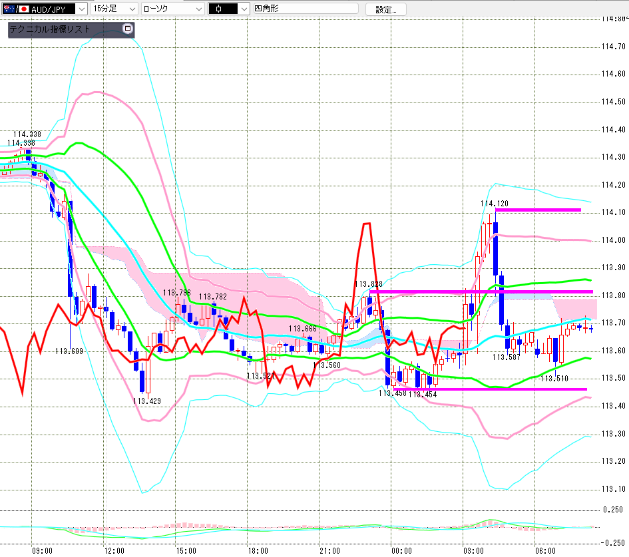Select the candlestick symbol icon box
The image size is (629, 557).
click(x=223, y=9)
